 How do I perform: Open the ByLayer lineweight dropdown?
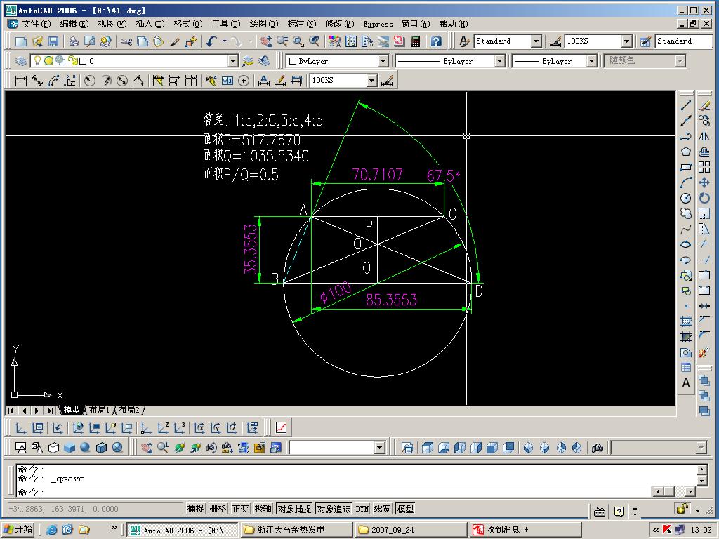(x=591, y=61)
